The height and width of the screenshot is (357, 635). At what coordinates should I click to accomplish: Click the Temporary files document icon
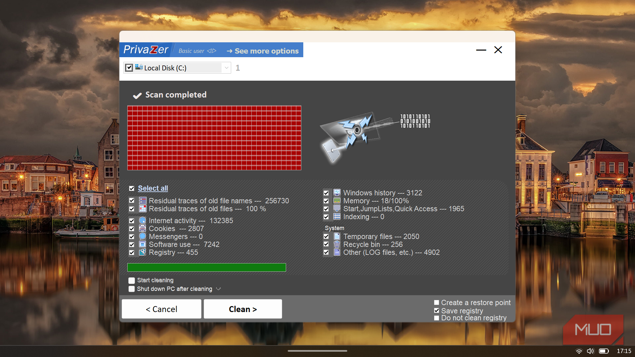pyautogui.click(x=337, y=236)
